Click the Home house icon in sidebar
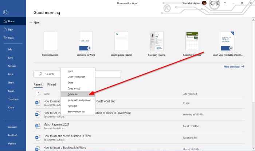Image resolution: width=255 pixels, height=151 pixels. click(5, 21)
